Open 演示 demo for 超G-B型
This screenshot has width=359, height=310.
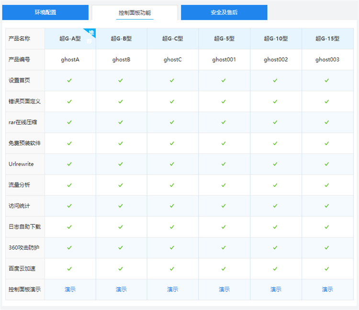[x=121, y=289]
